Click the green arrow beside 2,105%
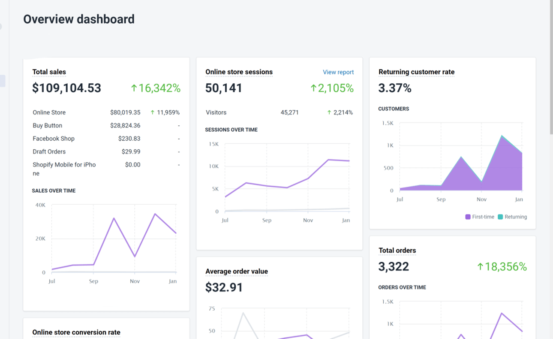 314,88
